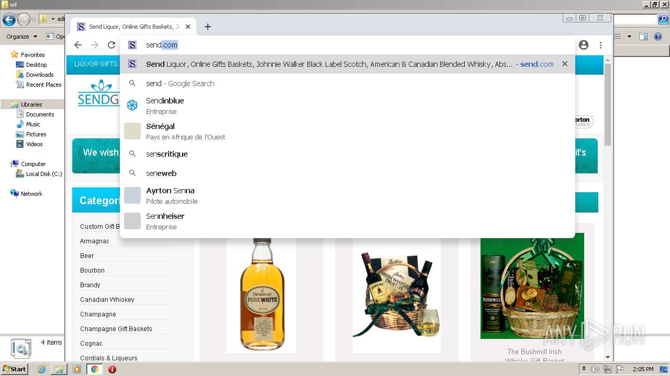
Task: Open Documents library in Explorer
Action: coord(40,114)
